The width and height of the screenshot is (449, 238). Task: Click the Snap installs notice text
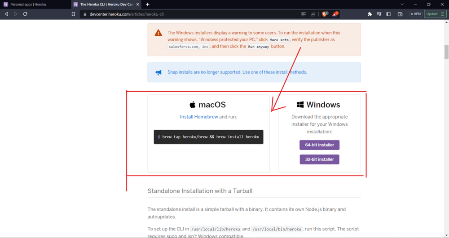tap(237, 72)
